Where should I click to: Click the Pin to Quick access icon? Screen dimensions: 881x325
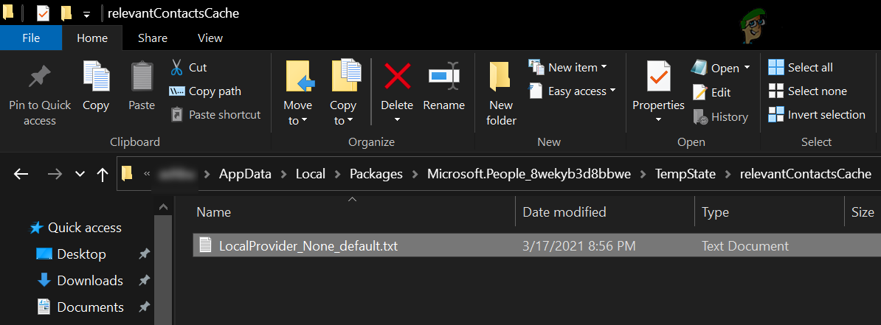40,77
